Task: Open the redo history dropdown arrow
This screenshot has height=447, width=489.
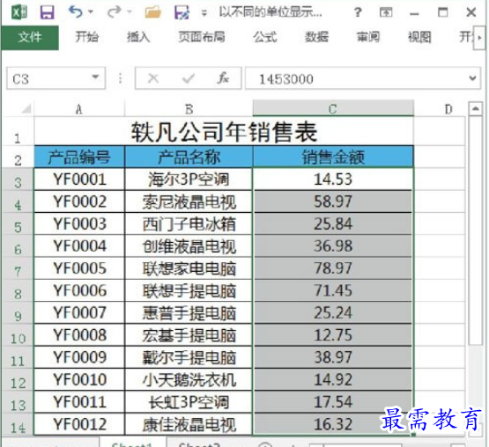Action: tap(130, 12)
